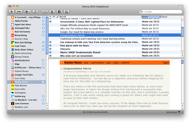The image size is (191, 124).
Task: Email link to article envelope icon
Action: pyautogui.click(x=45, y=12)
